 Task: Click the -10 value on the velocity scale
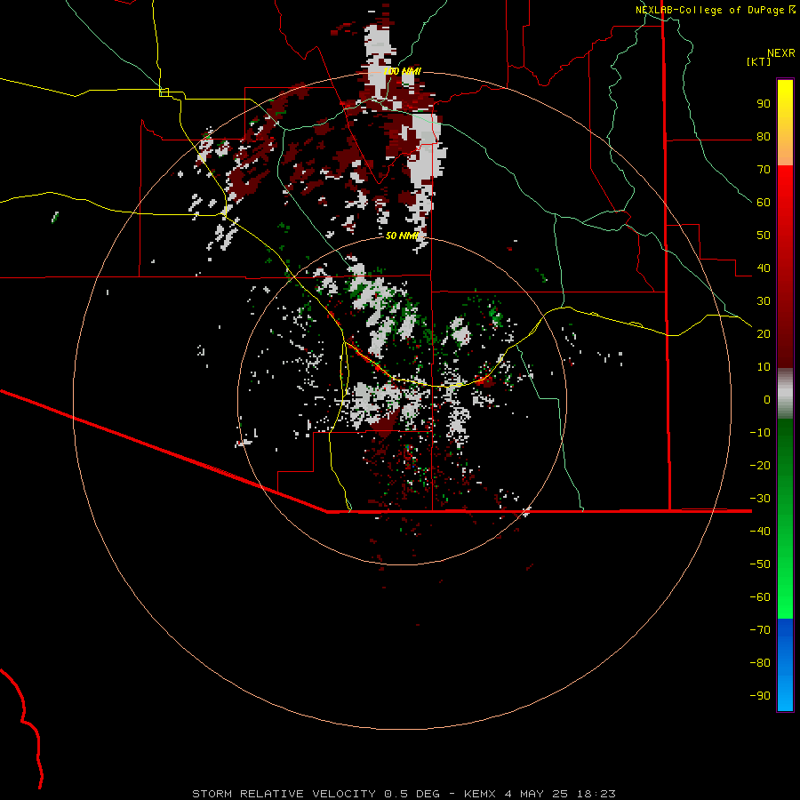760,433
